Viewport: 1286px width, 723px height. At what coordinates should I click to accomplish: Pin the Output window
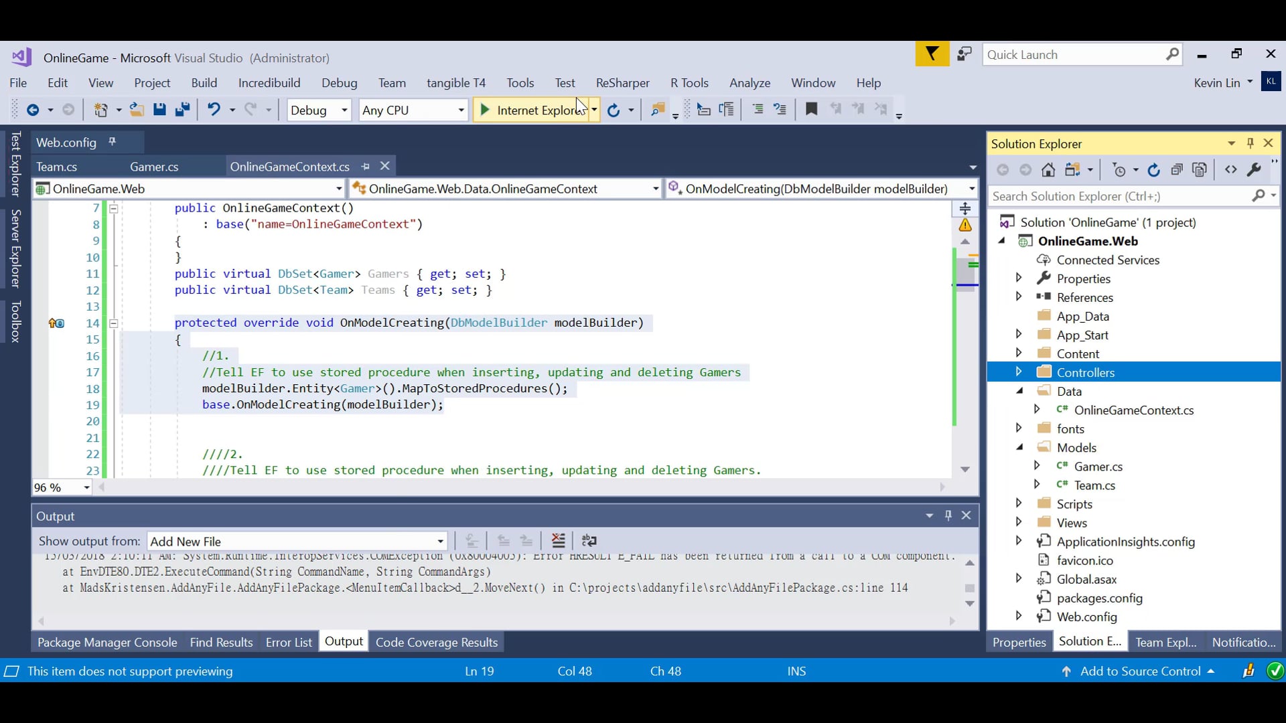point(948,515)
